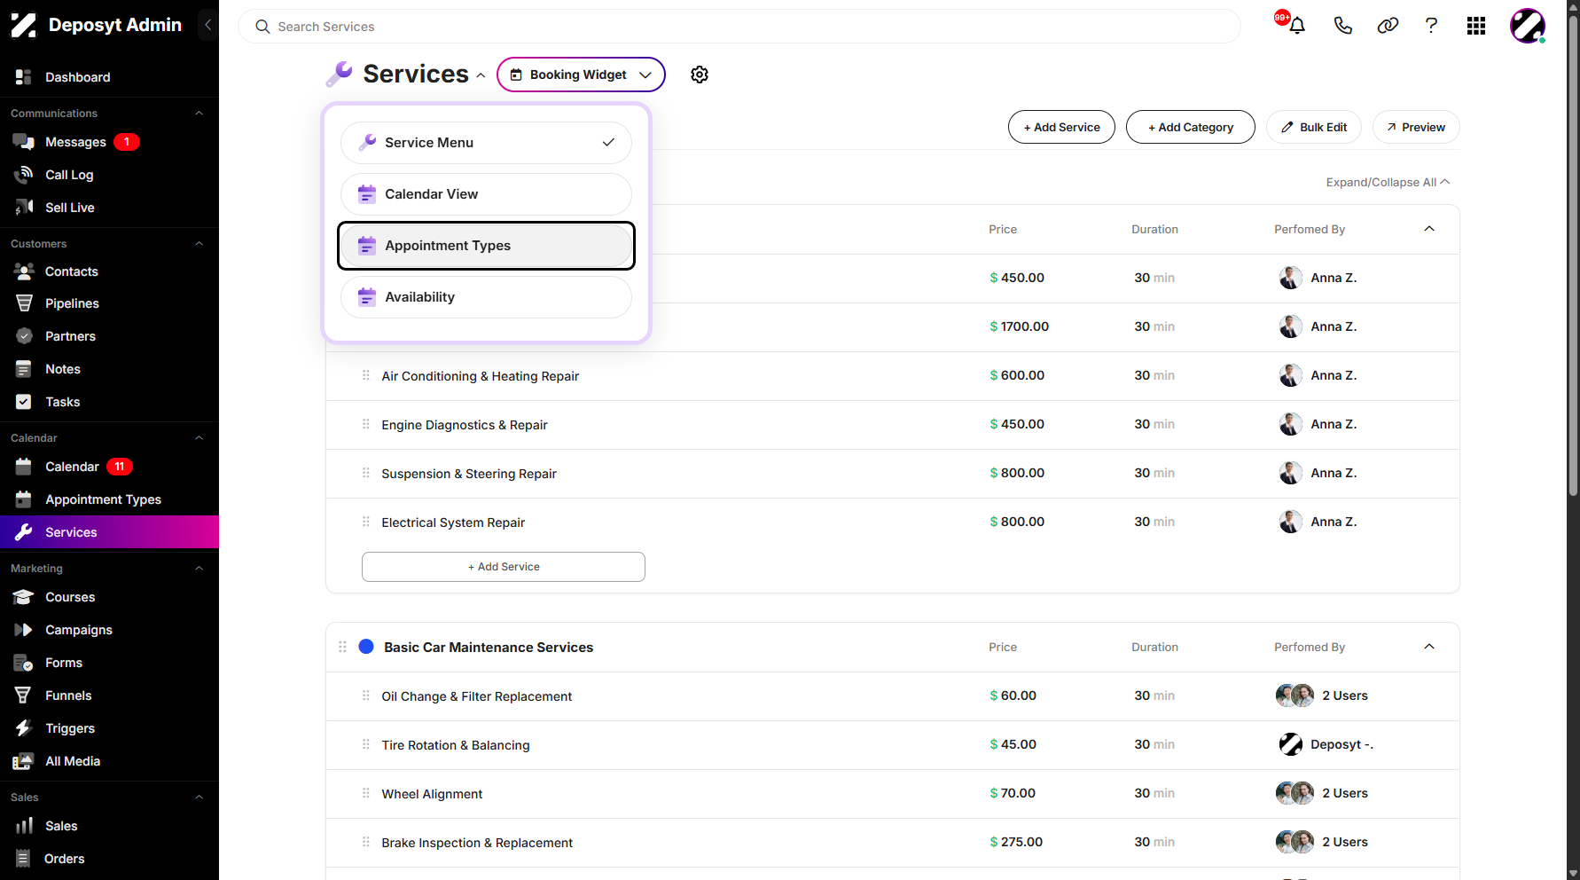Click the Pipelines funnel icon

[x=24, y=303]
